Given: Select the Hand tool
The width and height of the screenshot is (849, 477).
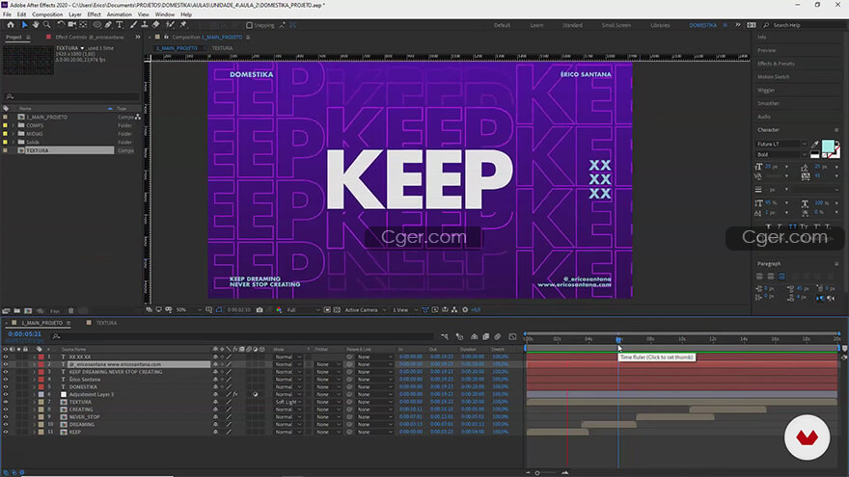Looking at the screenshot, I should 36,25.
